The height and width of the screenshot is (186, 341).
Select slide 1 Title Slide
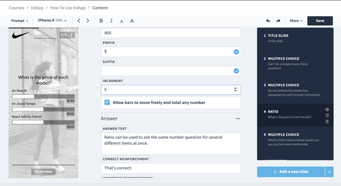295,38
